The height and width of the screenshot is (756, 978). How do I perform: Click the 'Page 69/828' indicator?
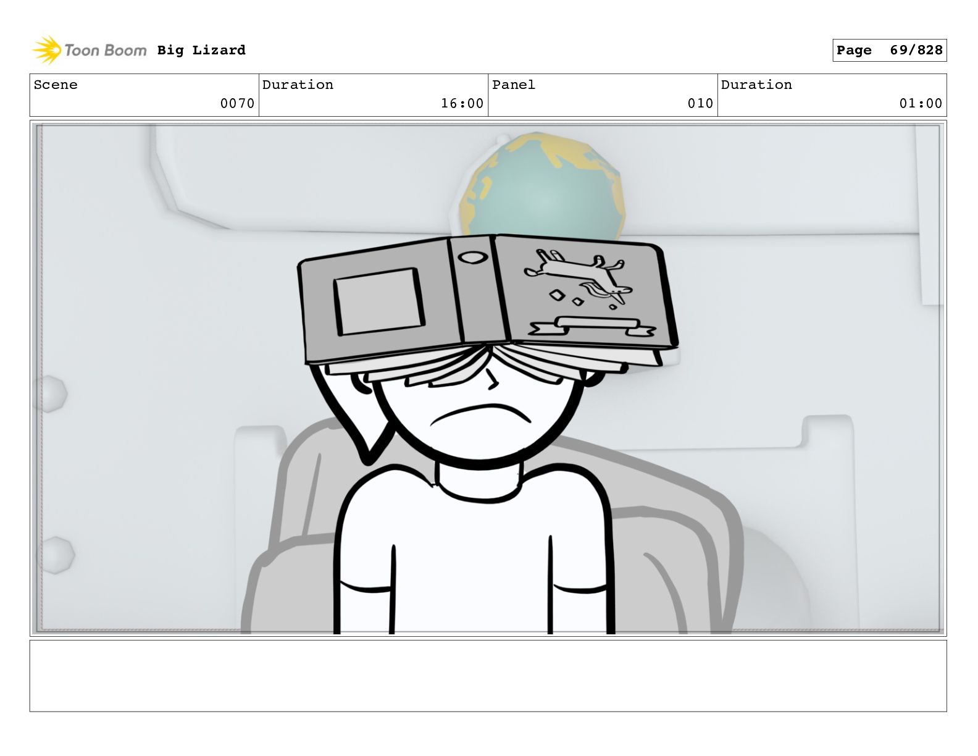point(889,51)
